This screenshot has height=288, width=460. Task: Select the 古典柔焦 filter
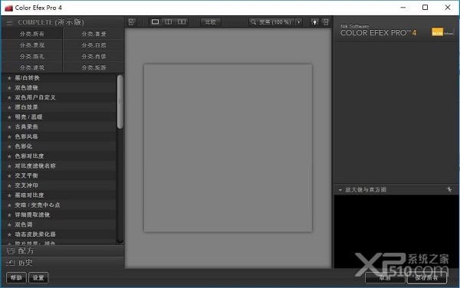59,127
